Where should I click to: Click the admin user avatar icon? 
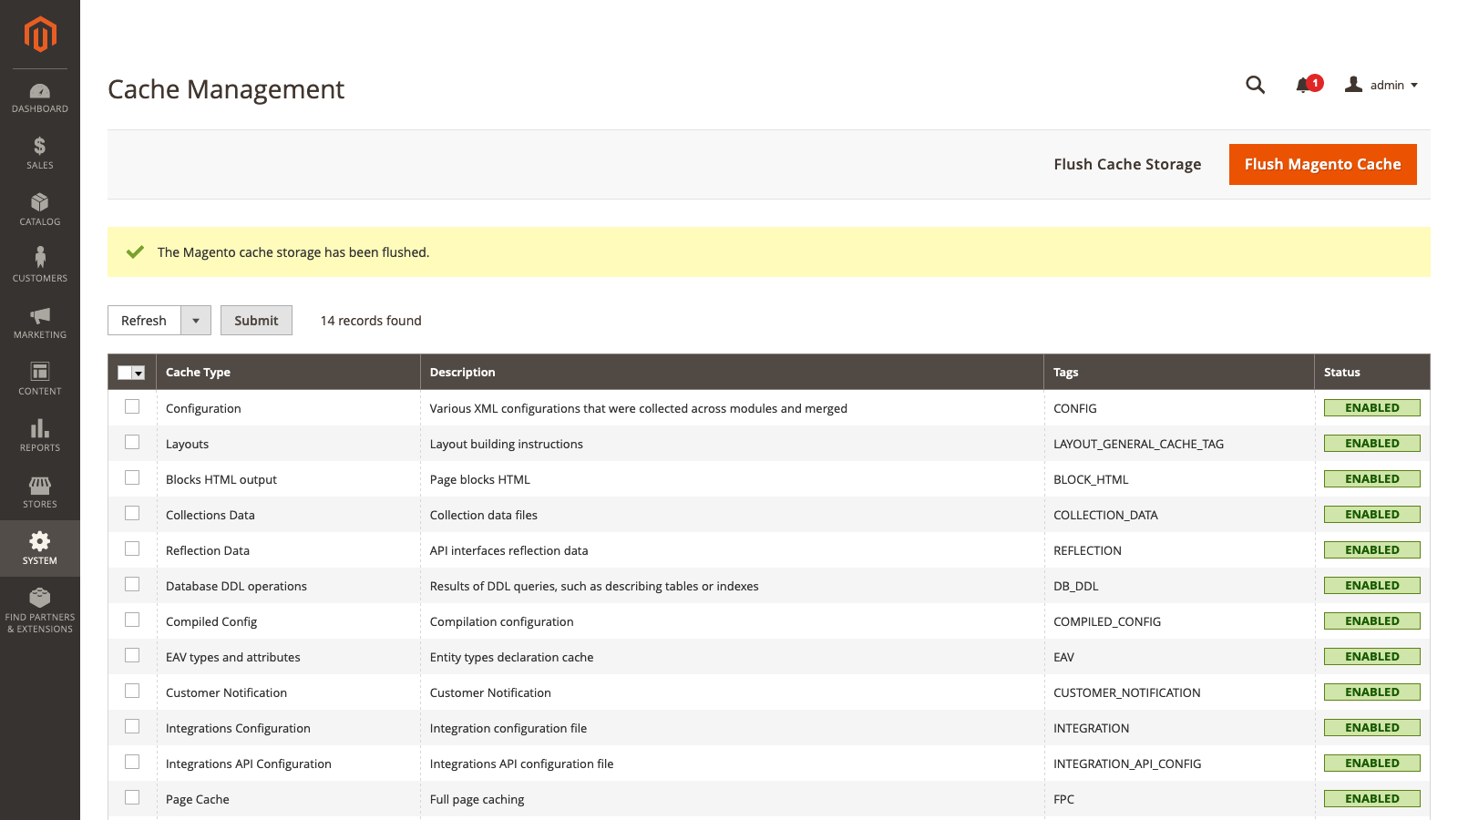point(1354,85)
